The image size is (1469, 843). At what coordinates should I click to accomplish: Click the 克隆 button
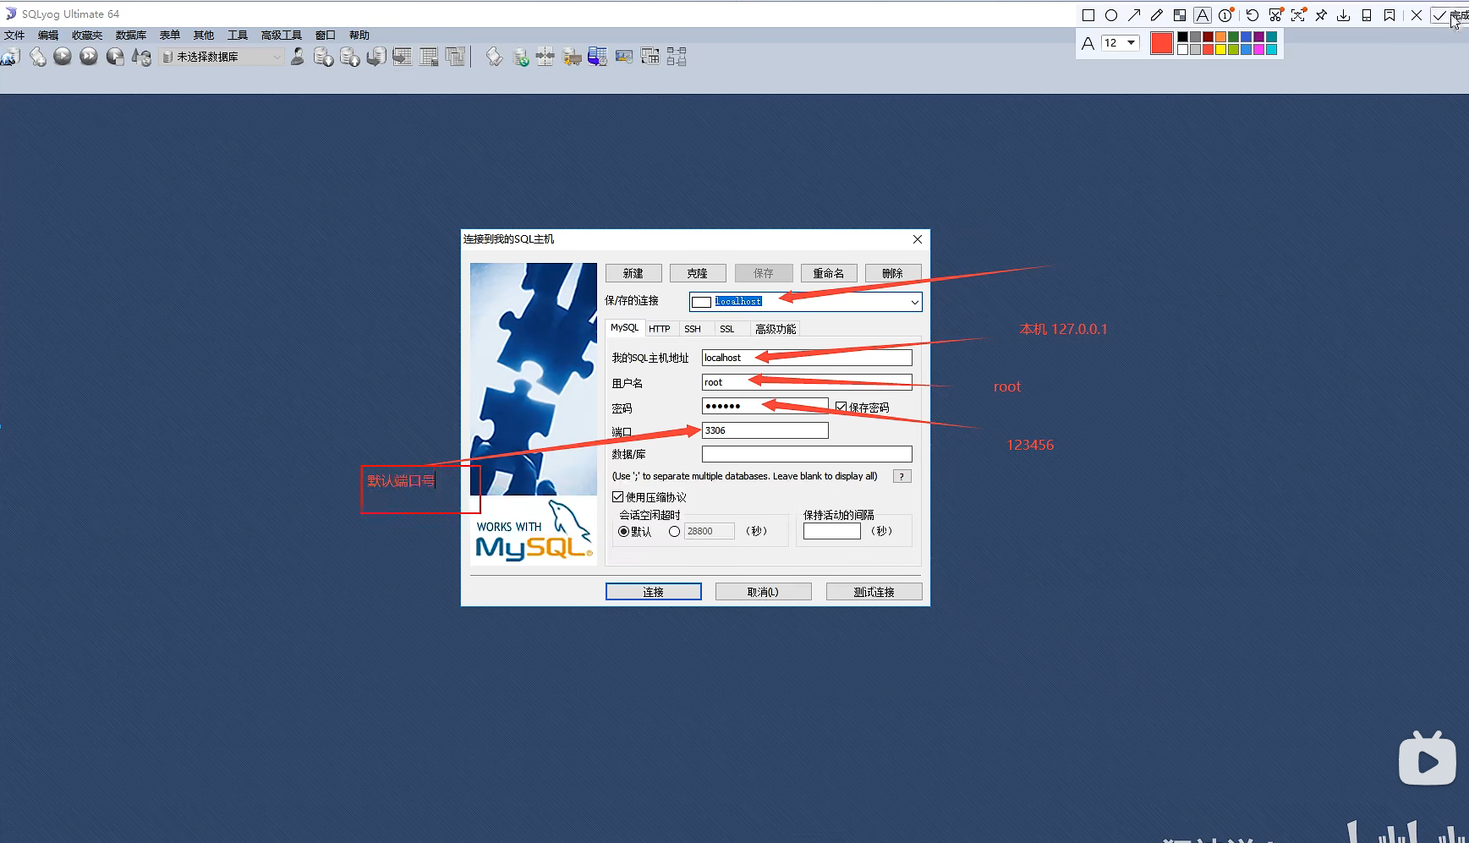point(698,273)
